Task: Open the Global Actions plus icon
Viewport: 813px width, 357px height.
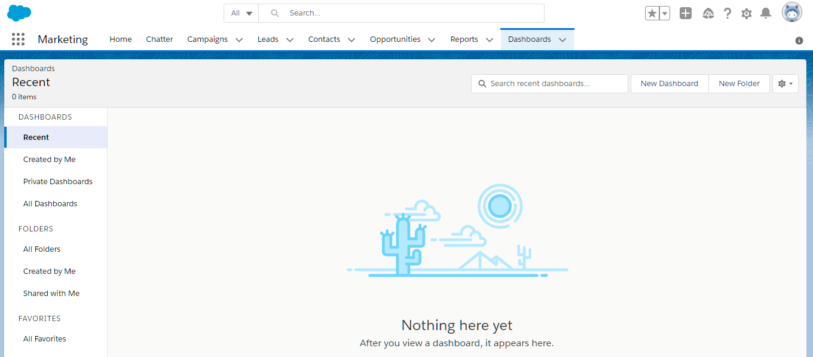Action: coord(686,13)
